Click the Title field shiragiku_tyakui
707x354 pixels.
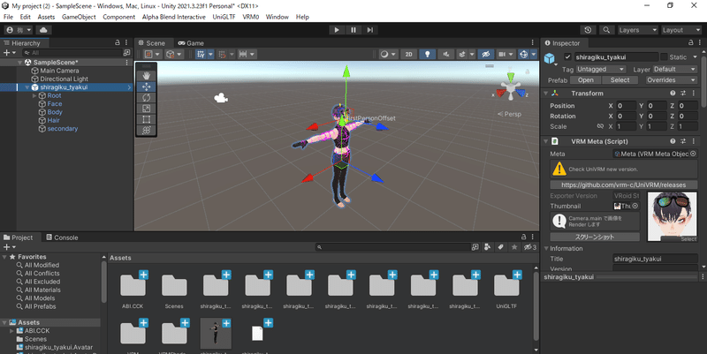(655, 259)
